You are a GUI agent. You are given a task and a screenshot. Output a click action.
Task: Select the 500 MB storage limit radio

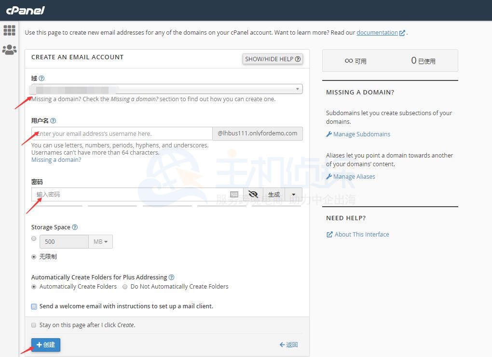click(x=34, y=238)
